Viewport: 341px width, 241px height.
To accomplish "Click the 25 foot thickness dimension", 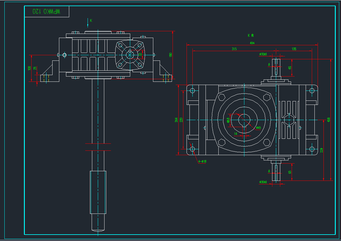I will pyautogui.click(x=35, y=68).
